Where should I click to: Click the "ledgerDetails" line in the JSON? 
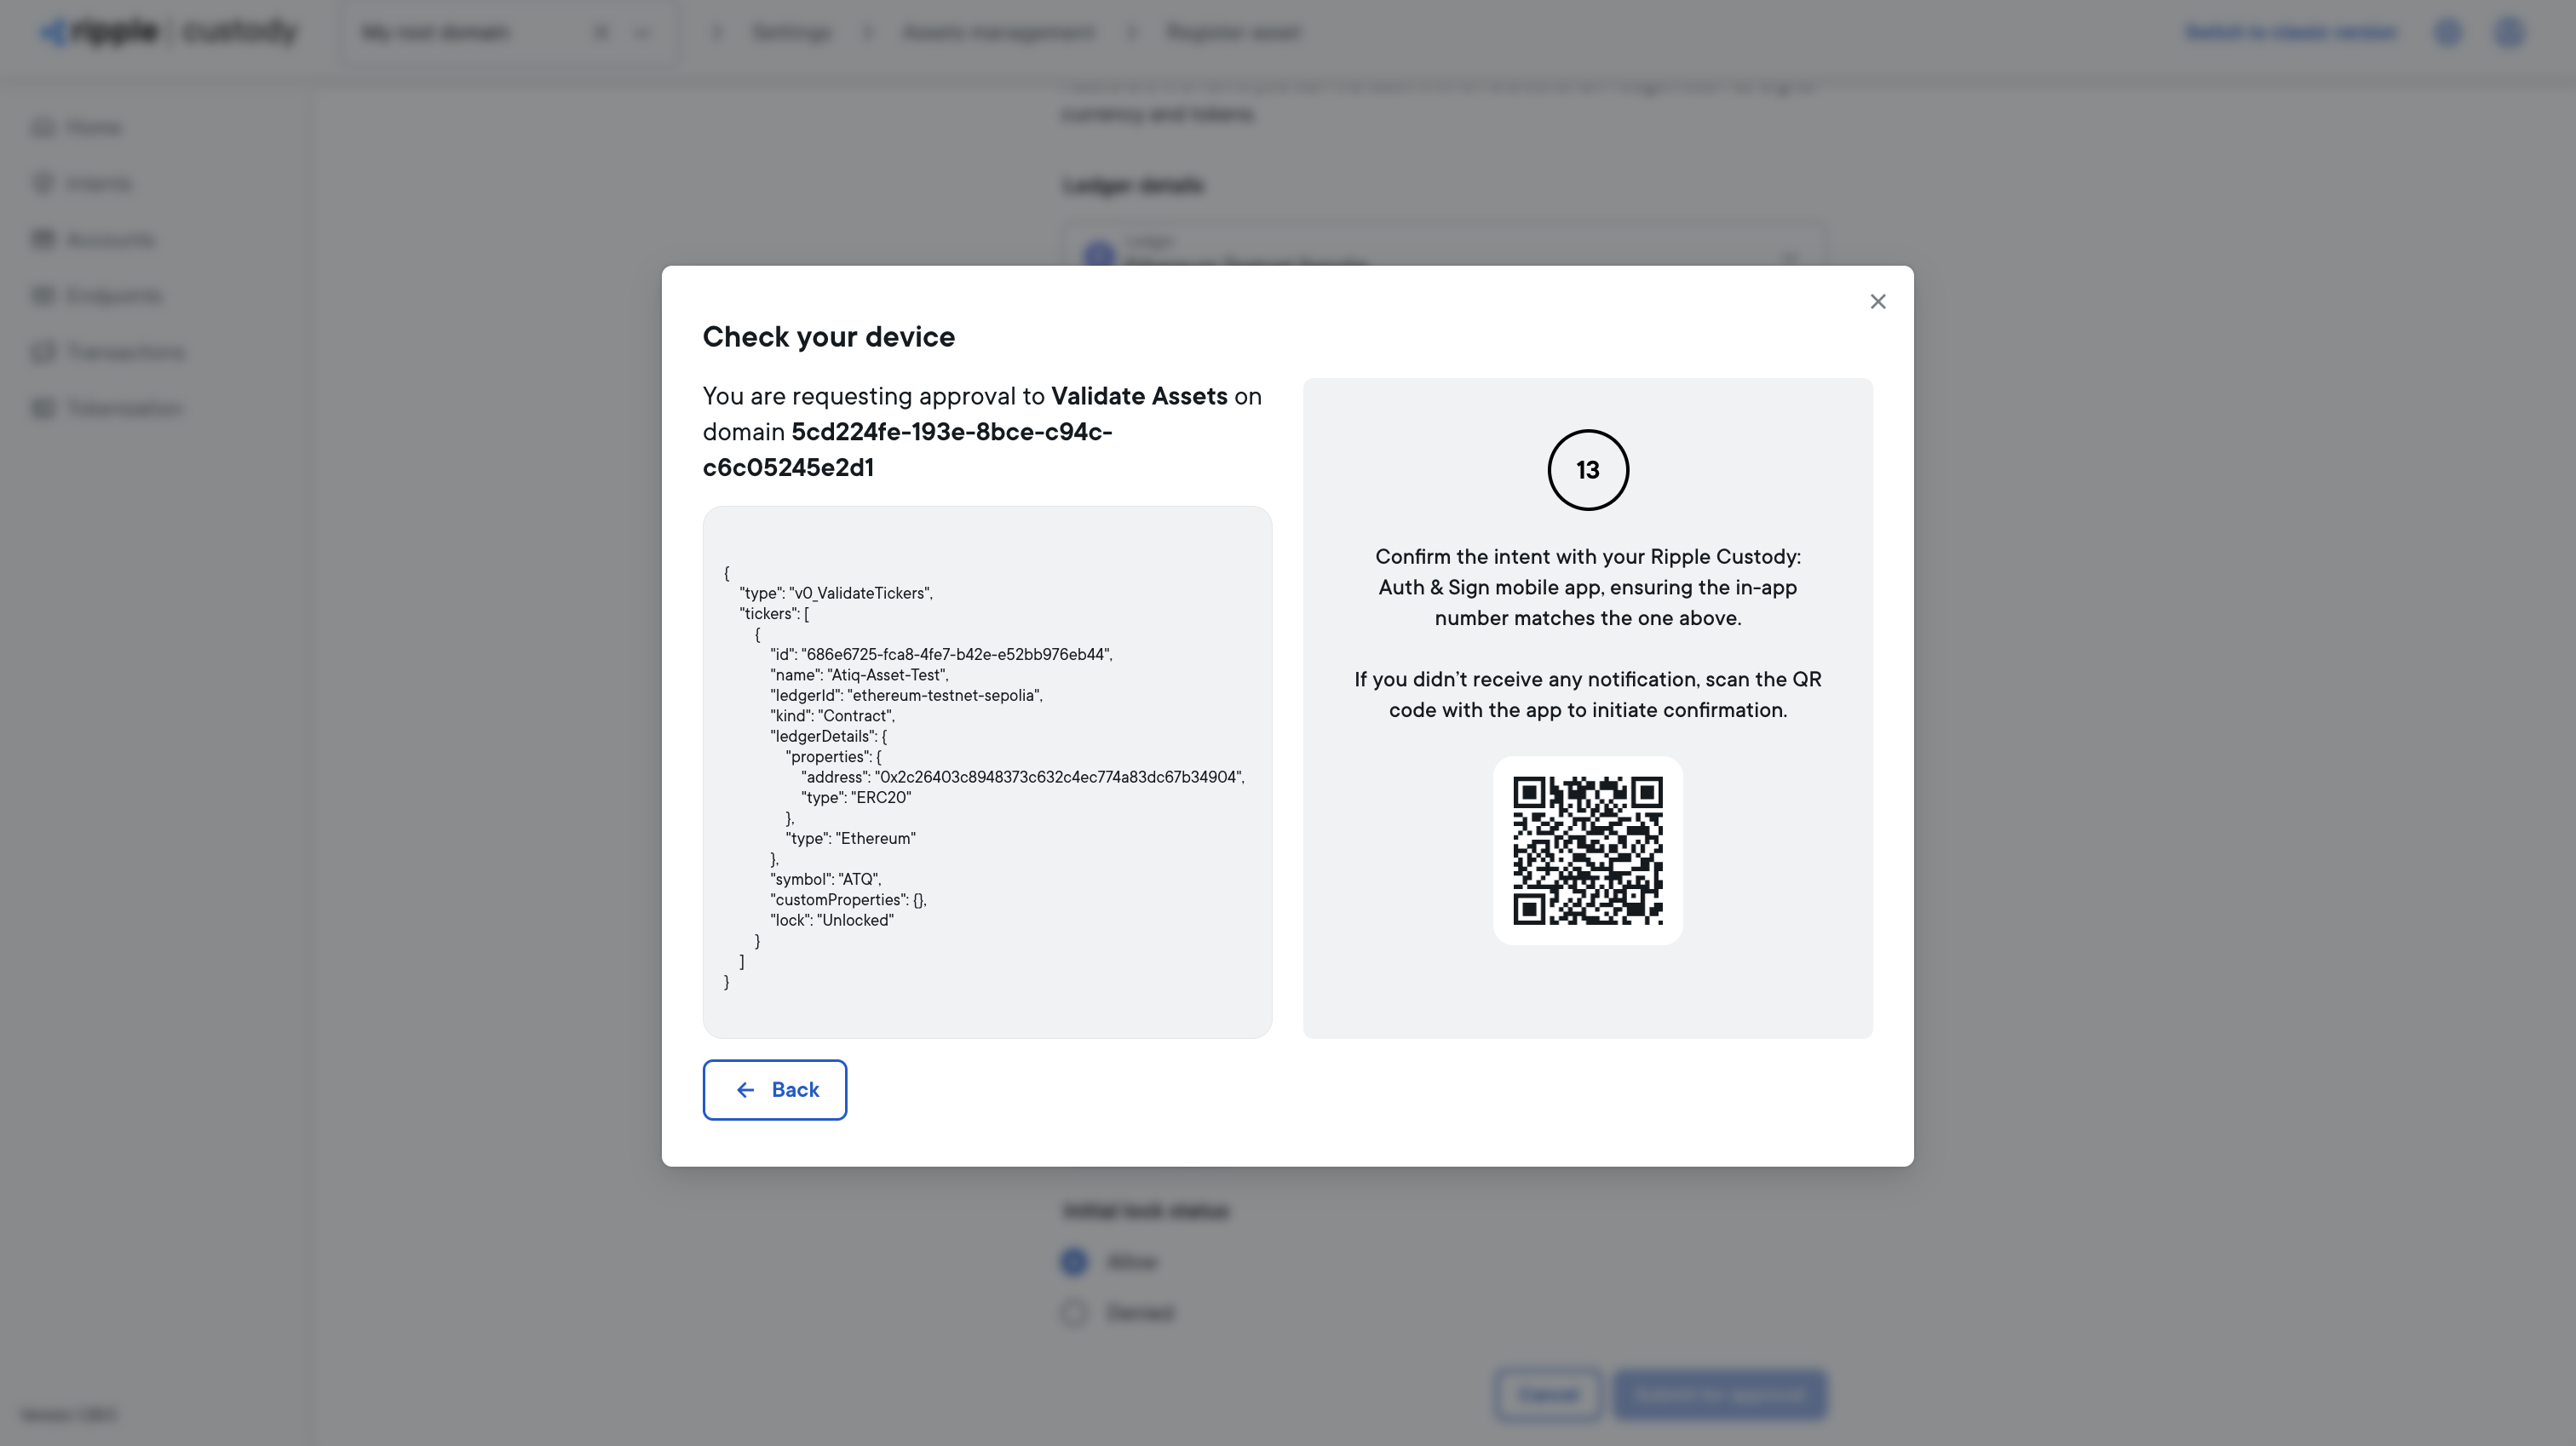tap(828, 736)
